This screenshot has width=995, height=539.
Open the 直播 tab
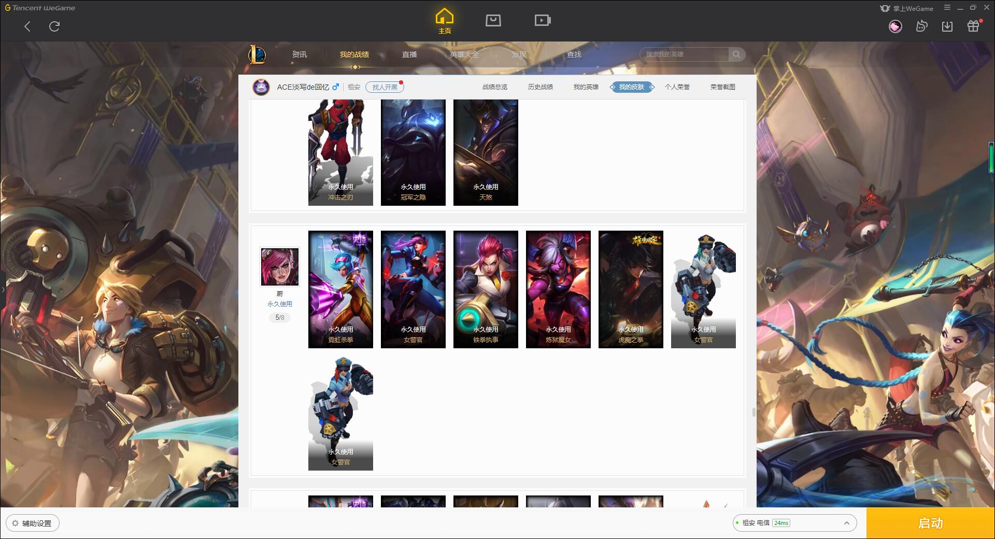click(x=409, y=54)
